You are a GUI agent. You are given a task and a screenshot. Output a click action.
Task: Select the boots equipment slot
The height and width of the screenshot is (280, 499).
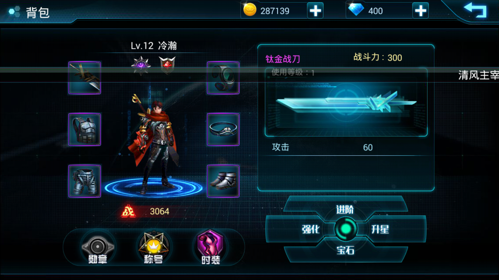point(223,181)
